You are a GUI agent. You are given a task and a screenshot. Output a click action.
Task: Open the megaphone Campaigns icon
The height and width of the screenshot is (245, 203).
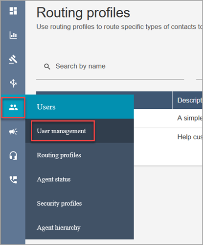click(13, 131)
